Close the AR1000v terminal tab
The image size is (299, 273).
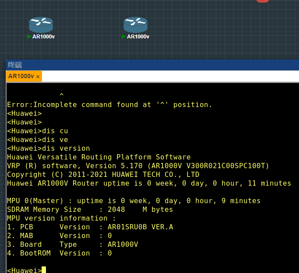[x=38, y=76]
